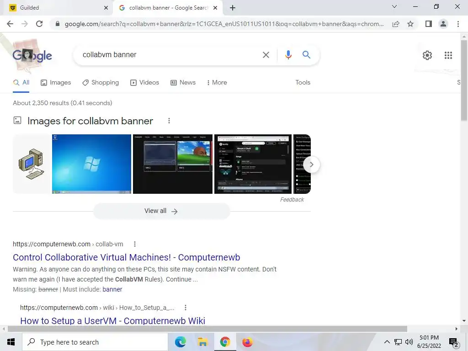Switch to Images results
468x351 pixels.
click(56, 83)
